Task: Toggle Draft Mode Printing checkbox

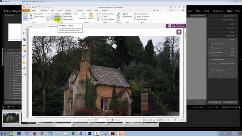Action: tap(209, 44)
